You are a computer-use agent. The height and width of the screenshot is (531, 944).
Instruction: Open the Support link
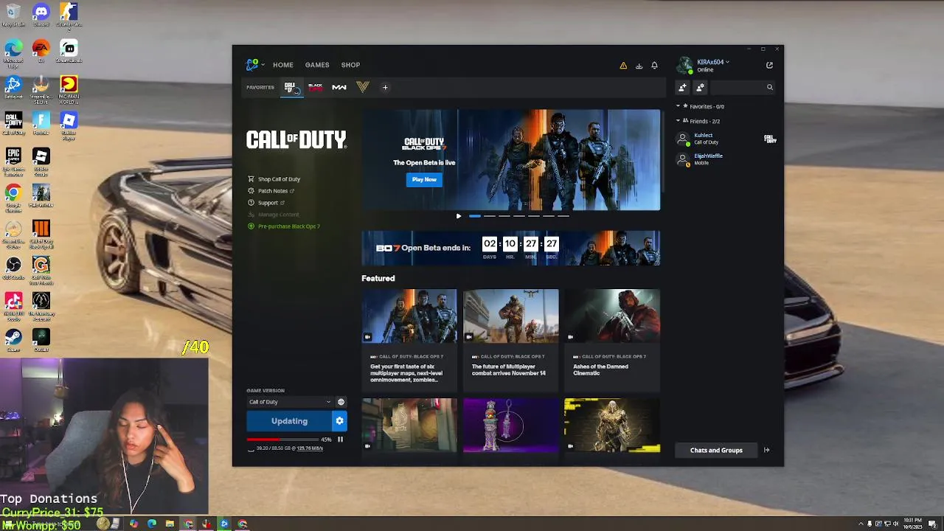click(266, 203)
